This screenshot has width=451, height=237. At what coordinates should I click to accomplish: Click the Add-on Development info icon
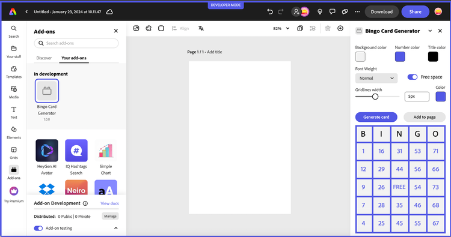tap(85, 203)
